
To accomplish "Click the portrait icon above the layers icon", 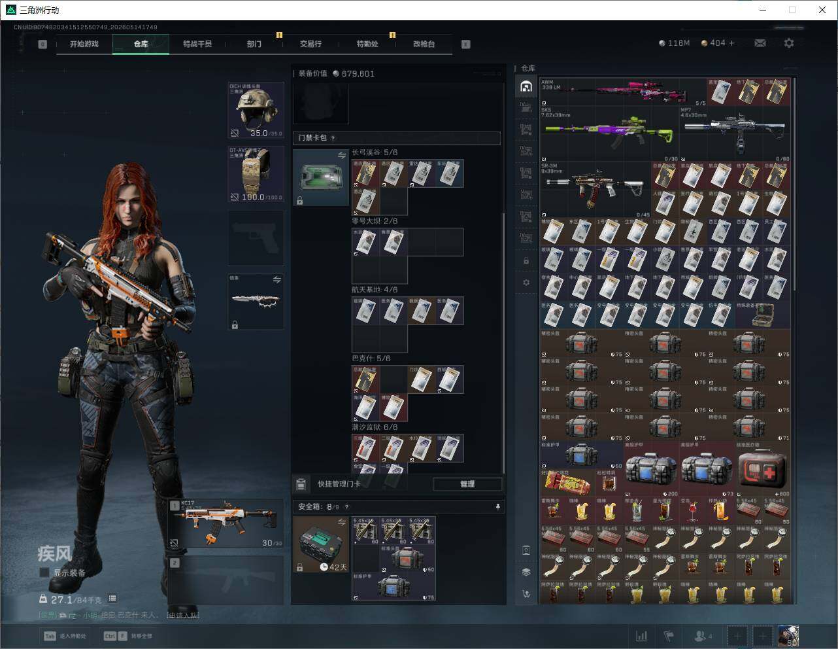I will [x=526, y=550].
